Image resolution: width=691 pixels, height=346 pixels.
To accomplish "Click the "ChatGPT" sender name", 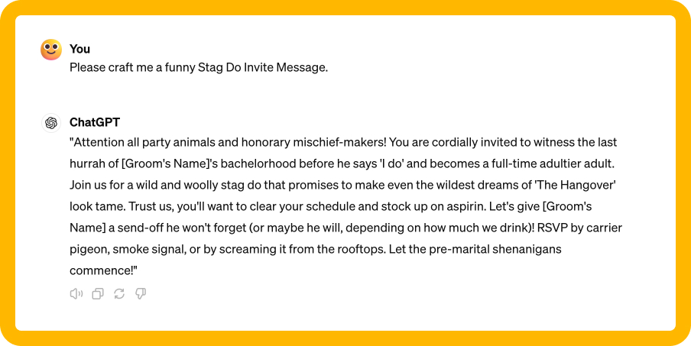I will click(95, 122).
